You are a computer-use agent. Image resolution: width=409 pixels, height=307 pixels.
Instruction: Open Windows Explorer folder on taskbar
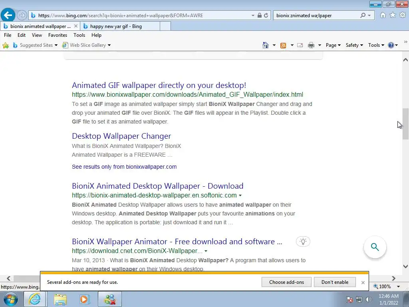click(60, 299)
